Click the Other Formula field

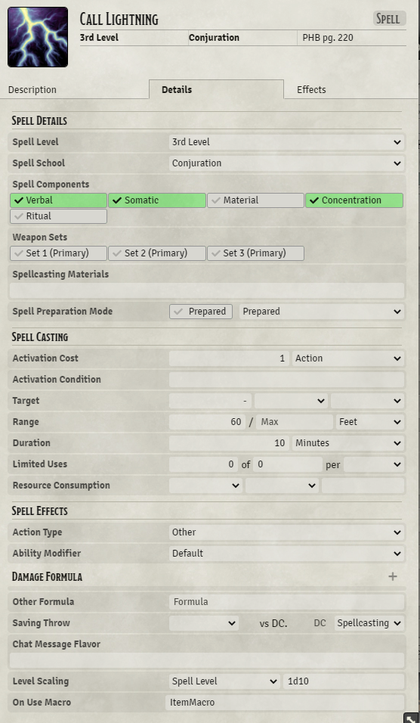tap(286, 602)
